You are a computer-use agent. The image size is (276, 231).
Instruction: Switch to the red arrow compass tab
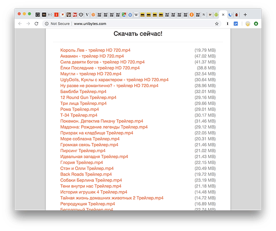click(62, 14)
